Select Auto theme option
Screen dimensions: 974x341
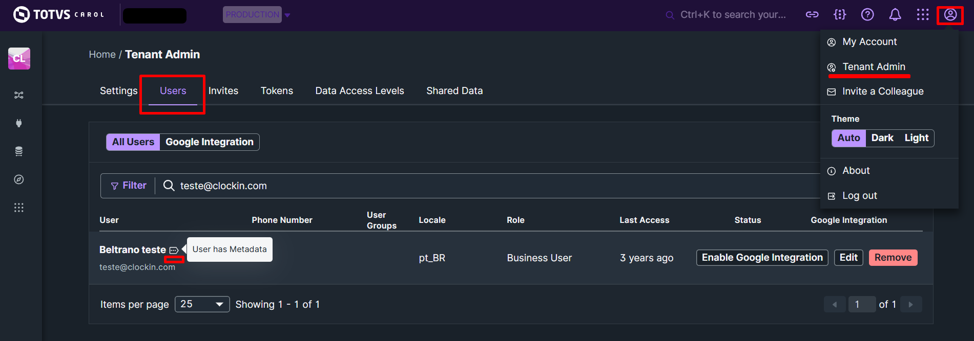coord(848,138)
